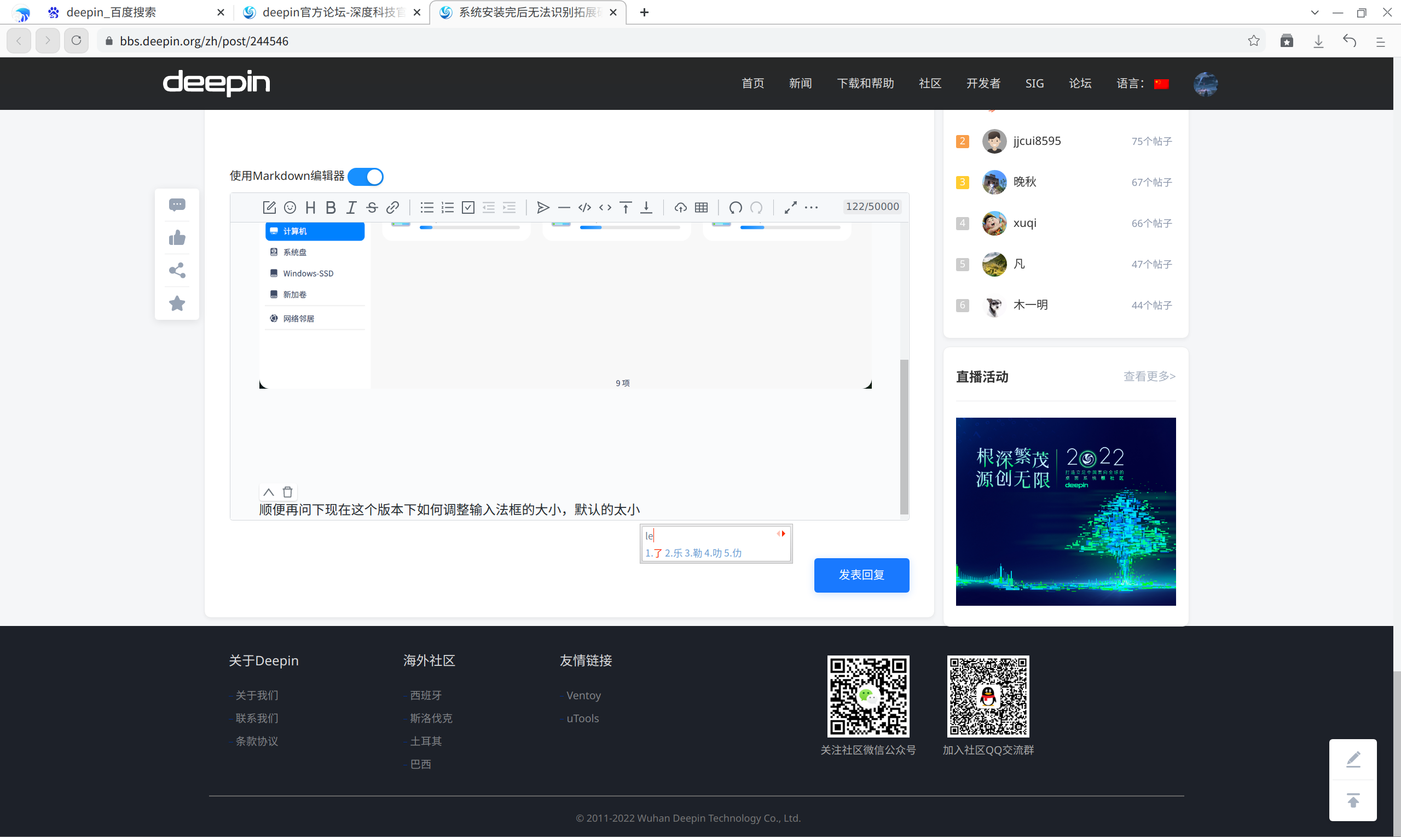The width and height of the screenshot is (1401, 837).
Task: Click the upload cloud icon
Action: coord(680,208)
